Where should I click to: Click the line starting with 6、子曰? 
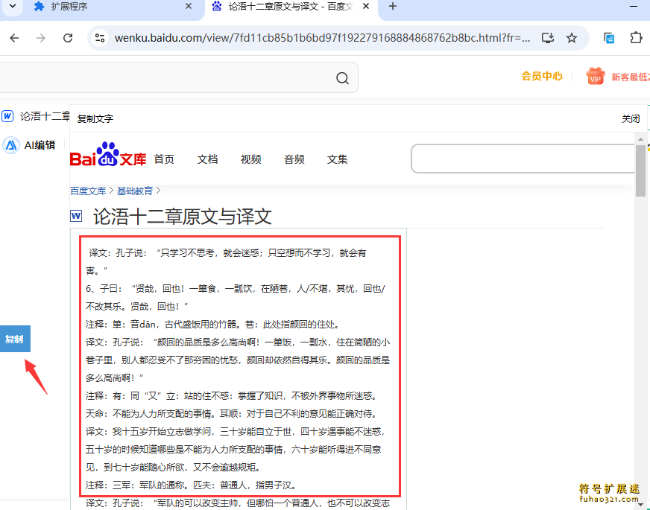coord(236,289)
